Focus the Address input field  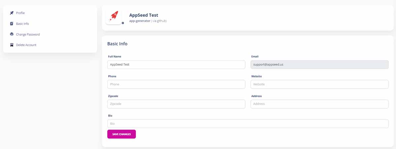pos(319,104)
